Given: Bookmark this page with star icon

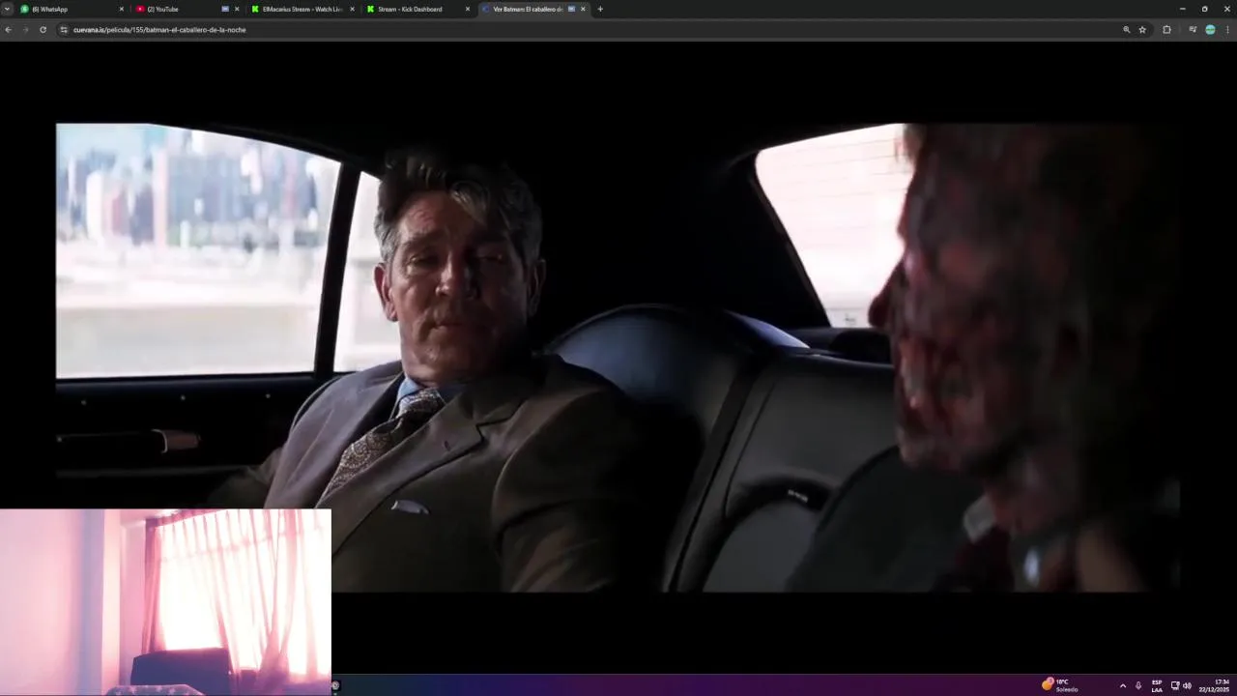Looking at the screenshot, I should [1142, 30].
